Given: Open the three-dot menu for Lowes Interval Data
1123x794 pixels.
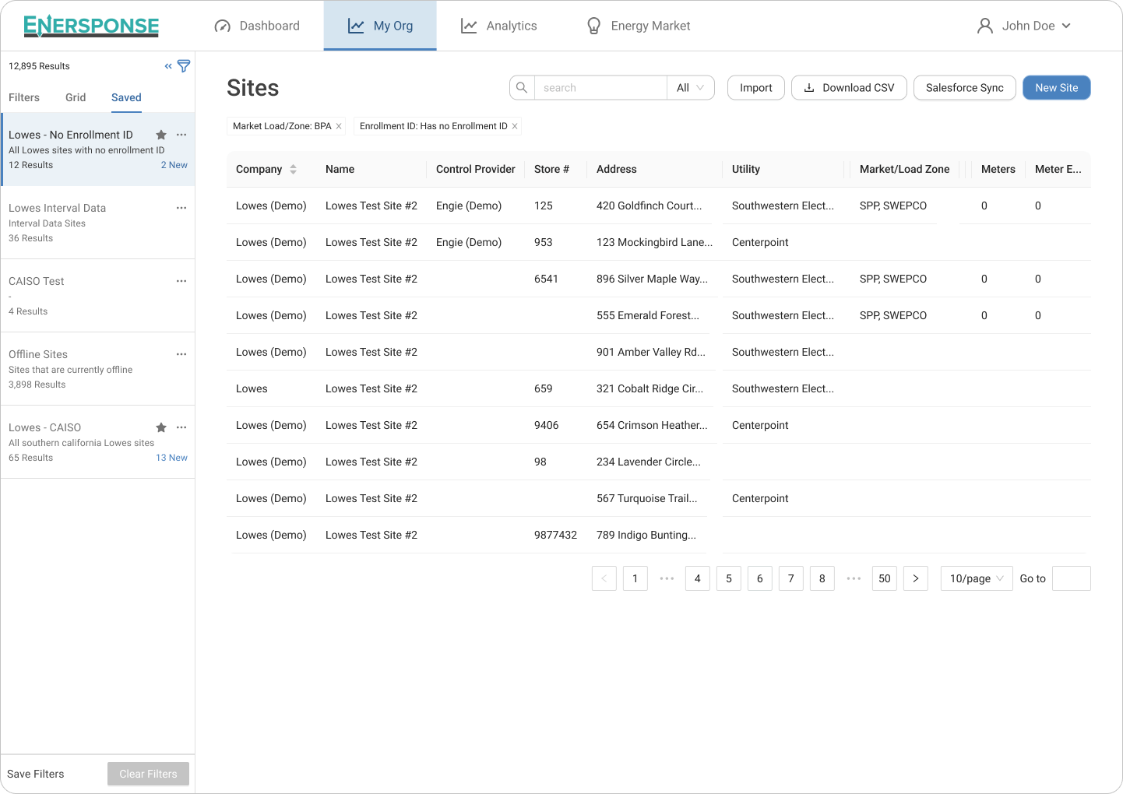Looking at the screenshot, I should point(181,208).
